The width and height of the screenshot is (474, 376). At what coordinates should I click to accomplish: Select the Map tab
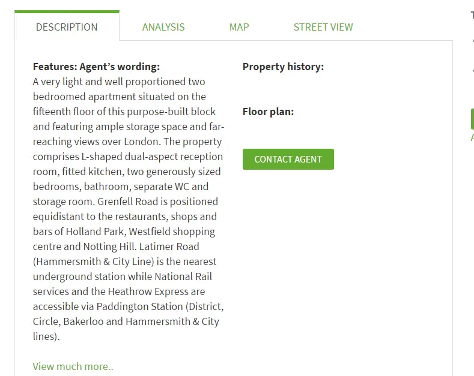239,27
